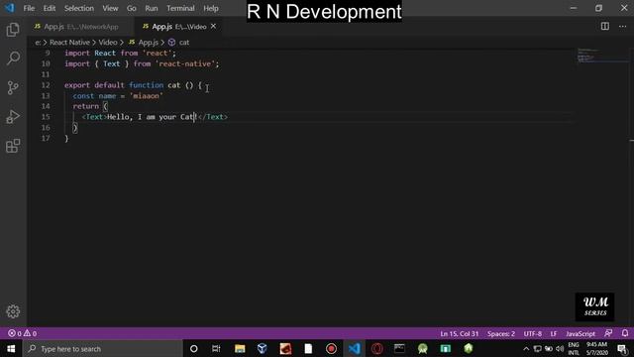Open the Run menu
634x357 pixels.
pyautogui.click(x=152, y=8)
